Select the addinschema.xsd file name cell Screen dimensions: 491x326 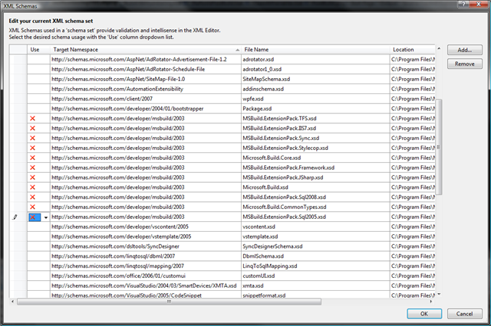click(x=315, y=89)
